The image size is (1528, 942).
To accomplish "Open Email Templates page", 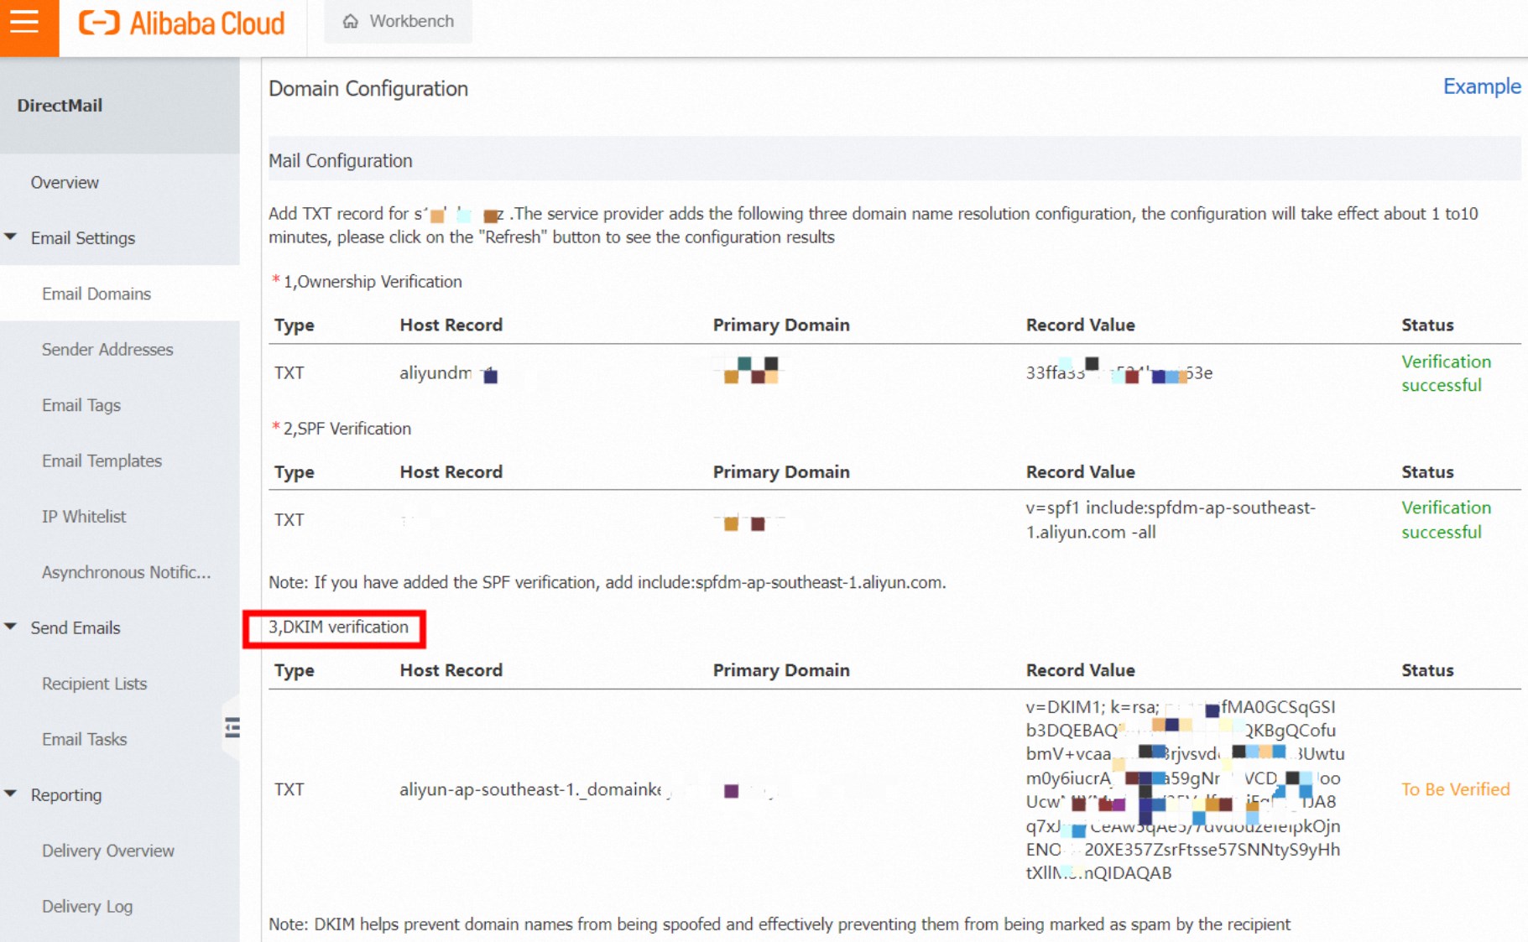I will pyautogui.click(x=102, y=461).
